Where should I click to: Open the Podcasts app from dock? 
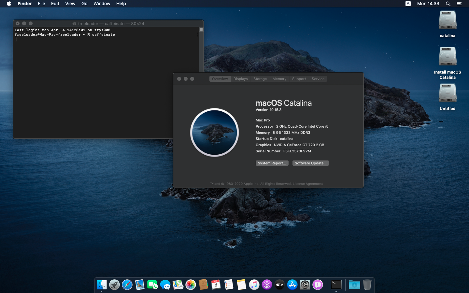[267, 285]
